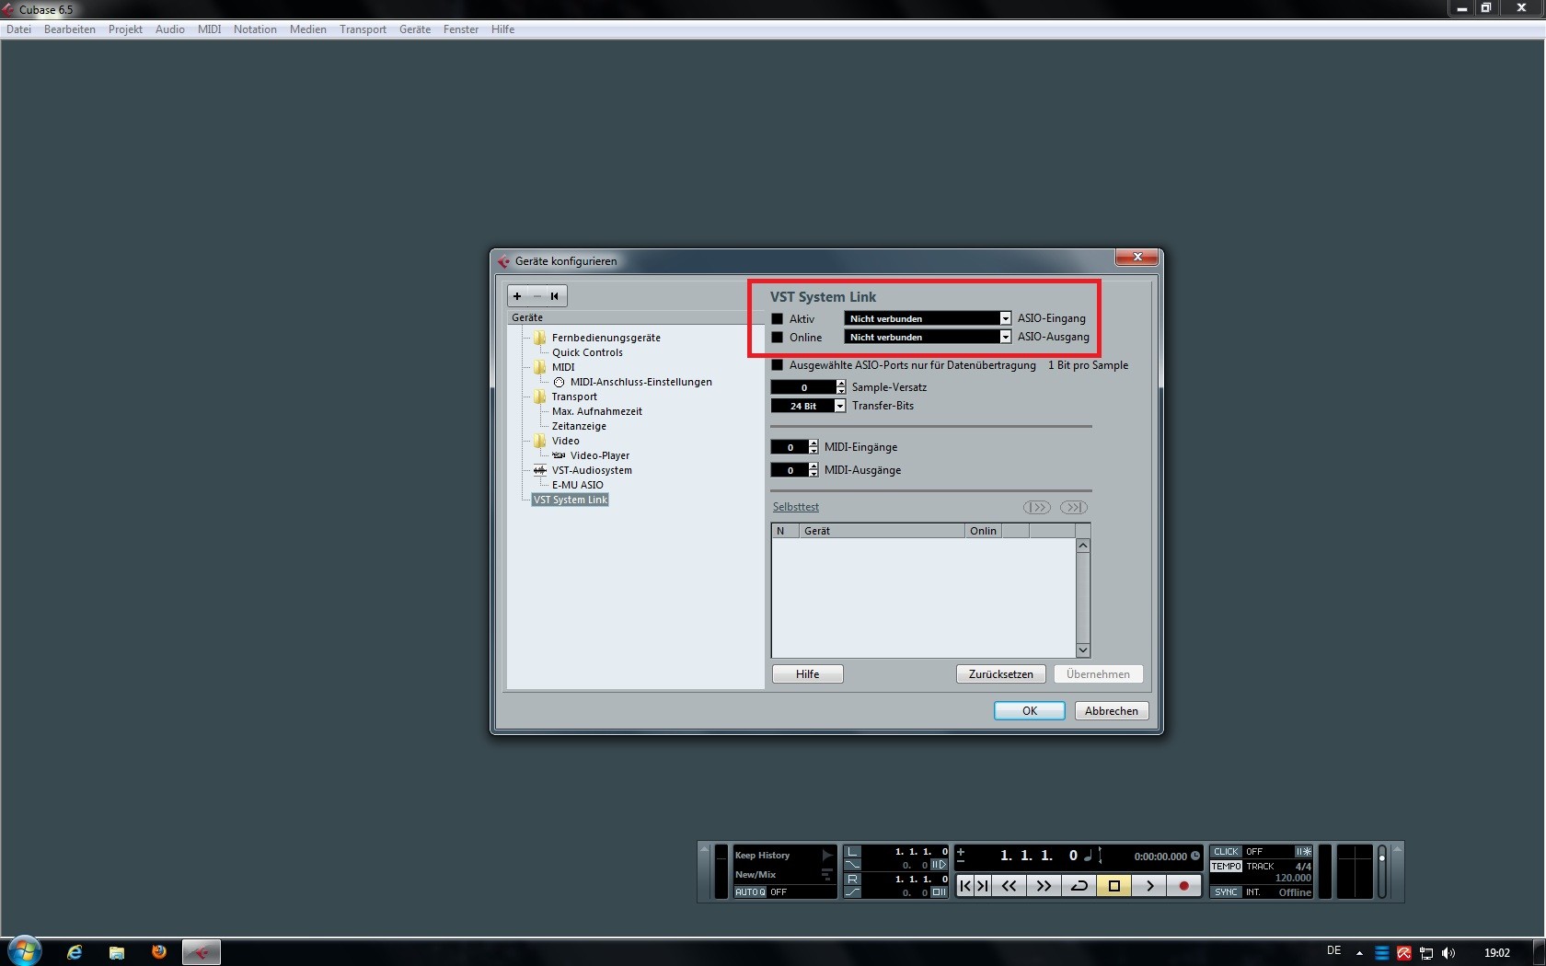
Task: Go to next marker in transport bar
Action: click(x=983, y=886)
